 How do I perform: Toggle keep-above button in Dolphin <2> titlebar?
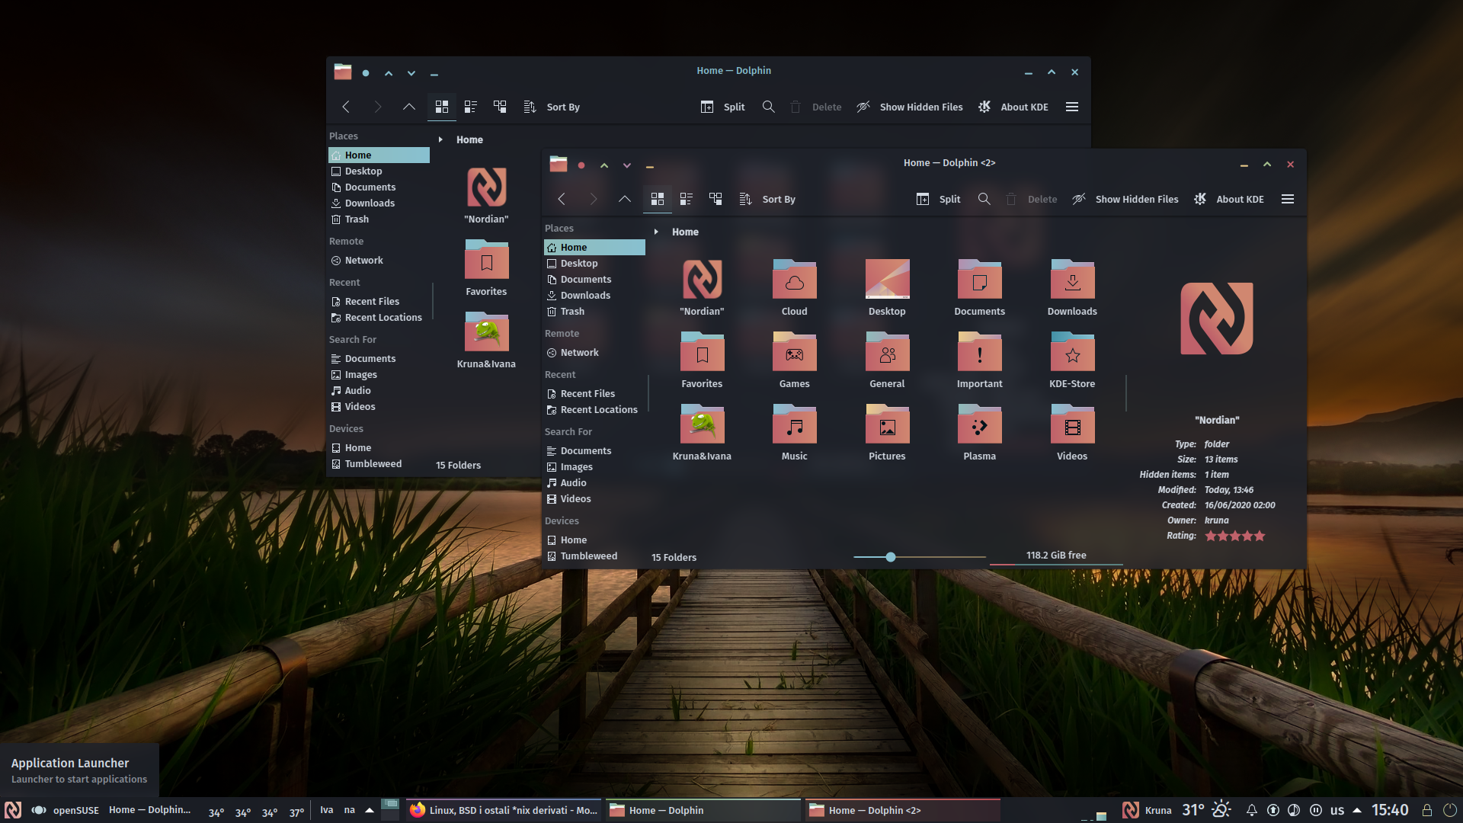[x=604, y=165]
